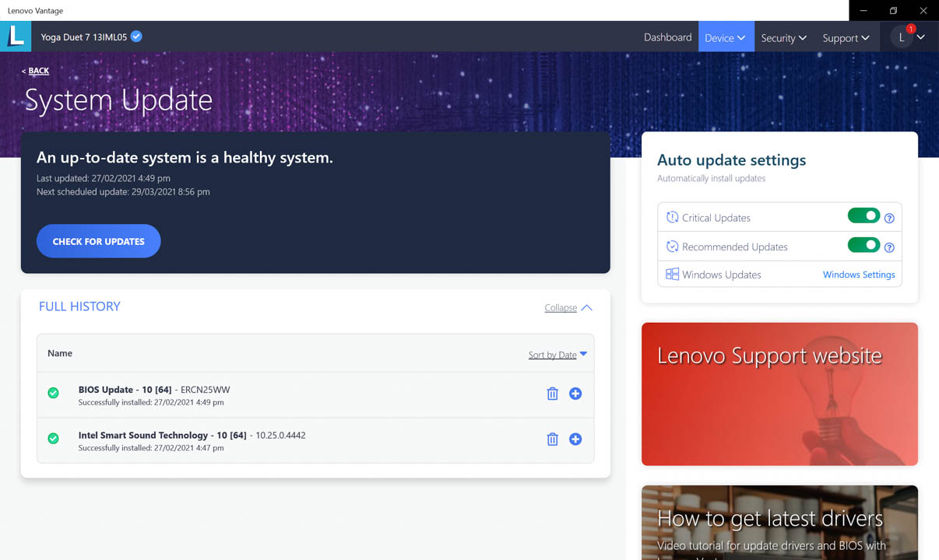Open help for Critical Updates
939x560 pixels.
point(889,219)
